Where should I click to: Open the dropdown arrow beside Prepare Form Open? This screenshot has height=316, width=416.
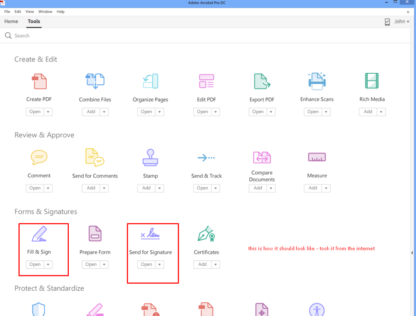pyautogui.click(x=104, y=264)
